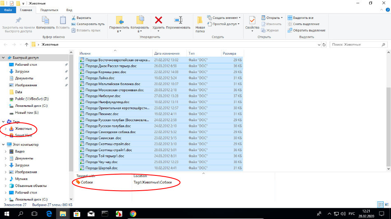The width and height of the screenshot is (391, 219).
Task: Switch to the Поделиться ribbon tab
Action: [x=49, y=10]
